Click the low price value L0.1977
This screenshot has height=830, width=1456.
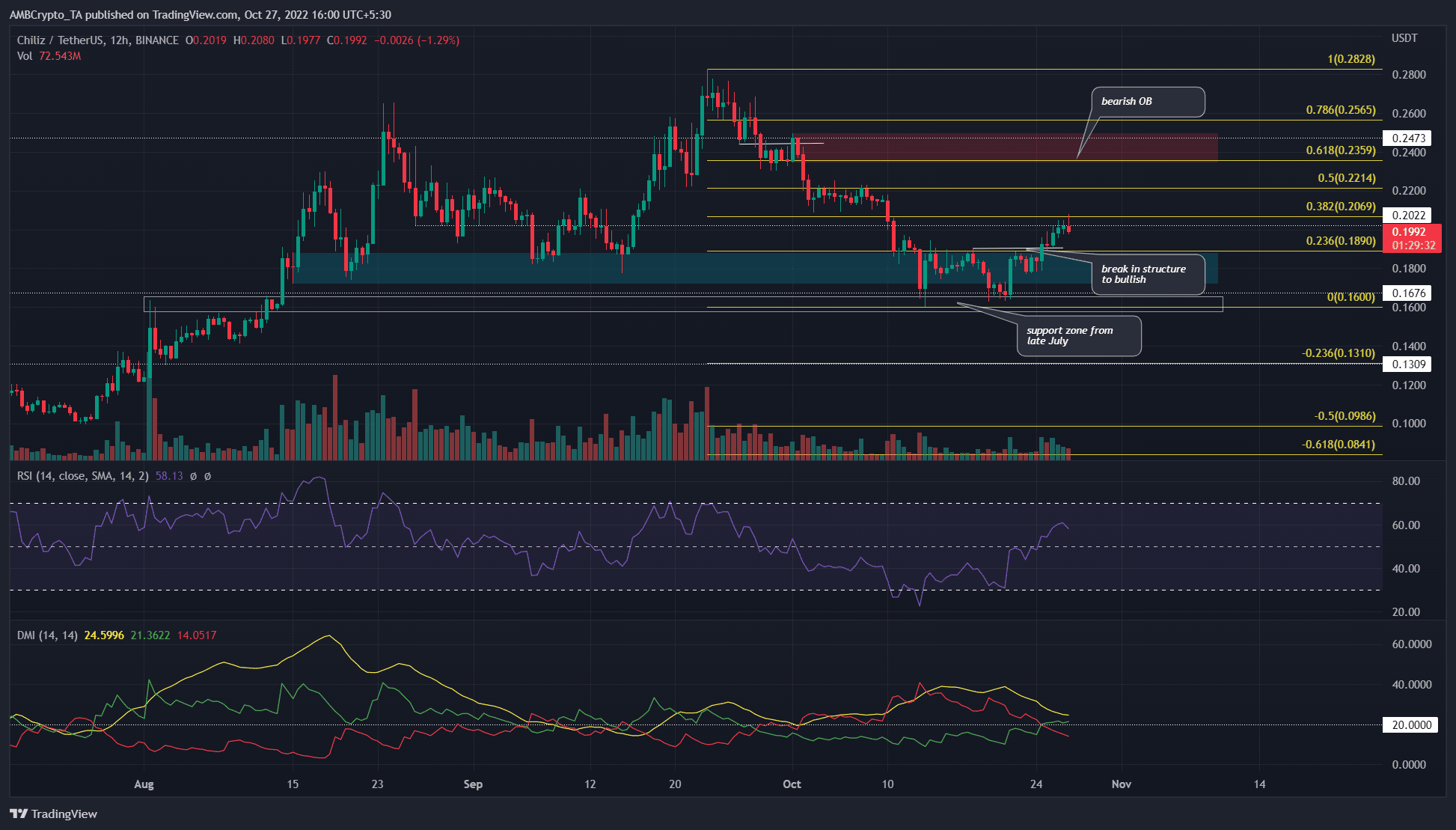[300, 40]
